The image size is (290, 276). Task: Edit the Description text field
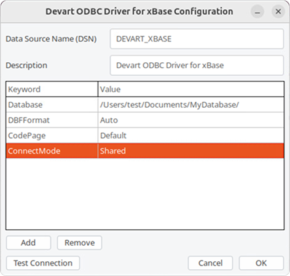[197, 65]
